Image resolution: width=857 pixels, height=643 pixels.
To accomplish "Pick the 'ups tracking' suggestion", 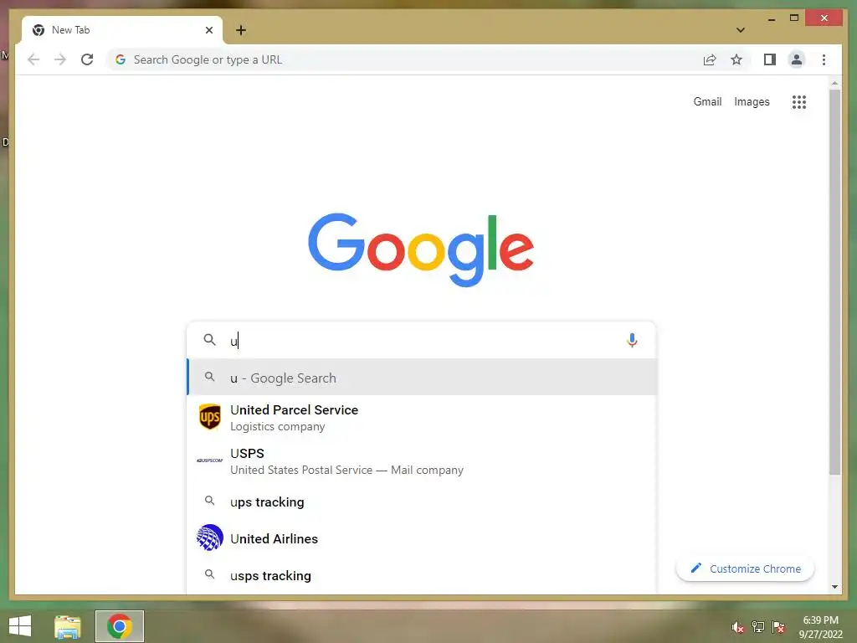I will click(422, 502).
